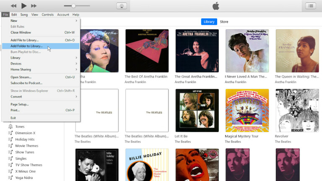Click the rewind previous track button

point(13,6)
